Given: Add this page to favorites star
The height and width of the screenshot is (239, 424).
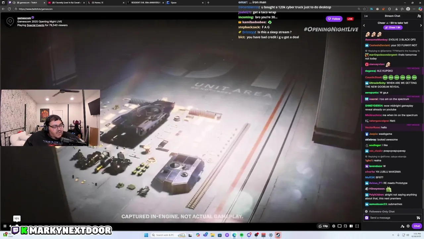Looking at the screenshot, I should click(x=364, y=9).
